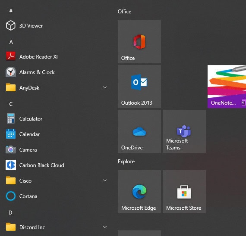Click the OneDrive tile caption
Screen dimensions: 246x236
[132, 148]
